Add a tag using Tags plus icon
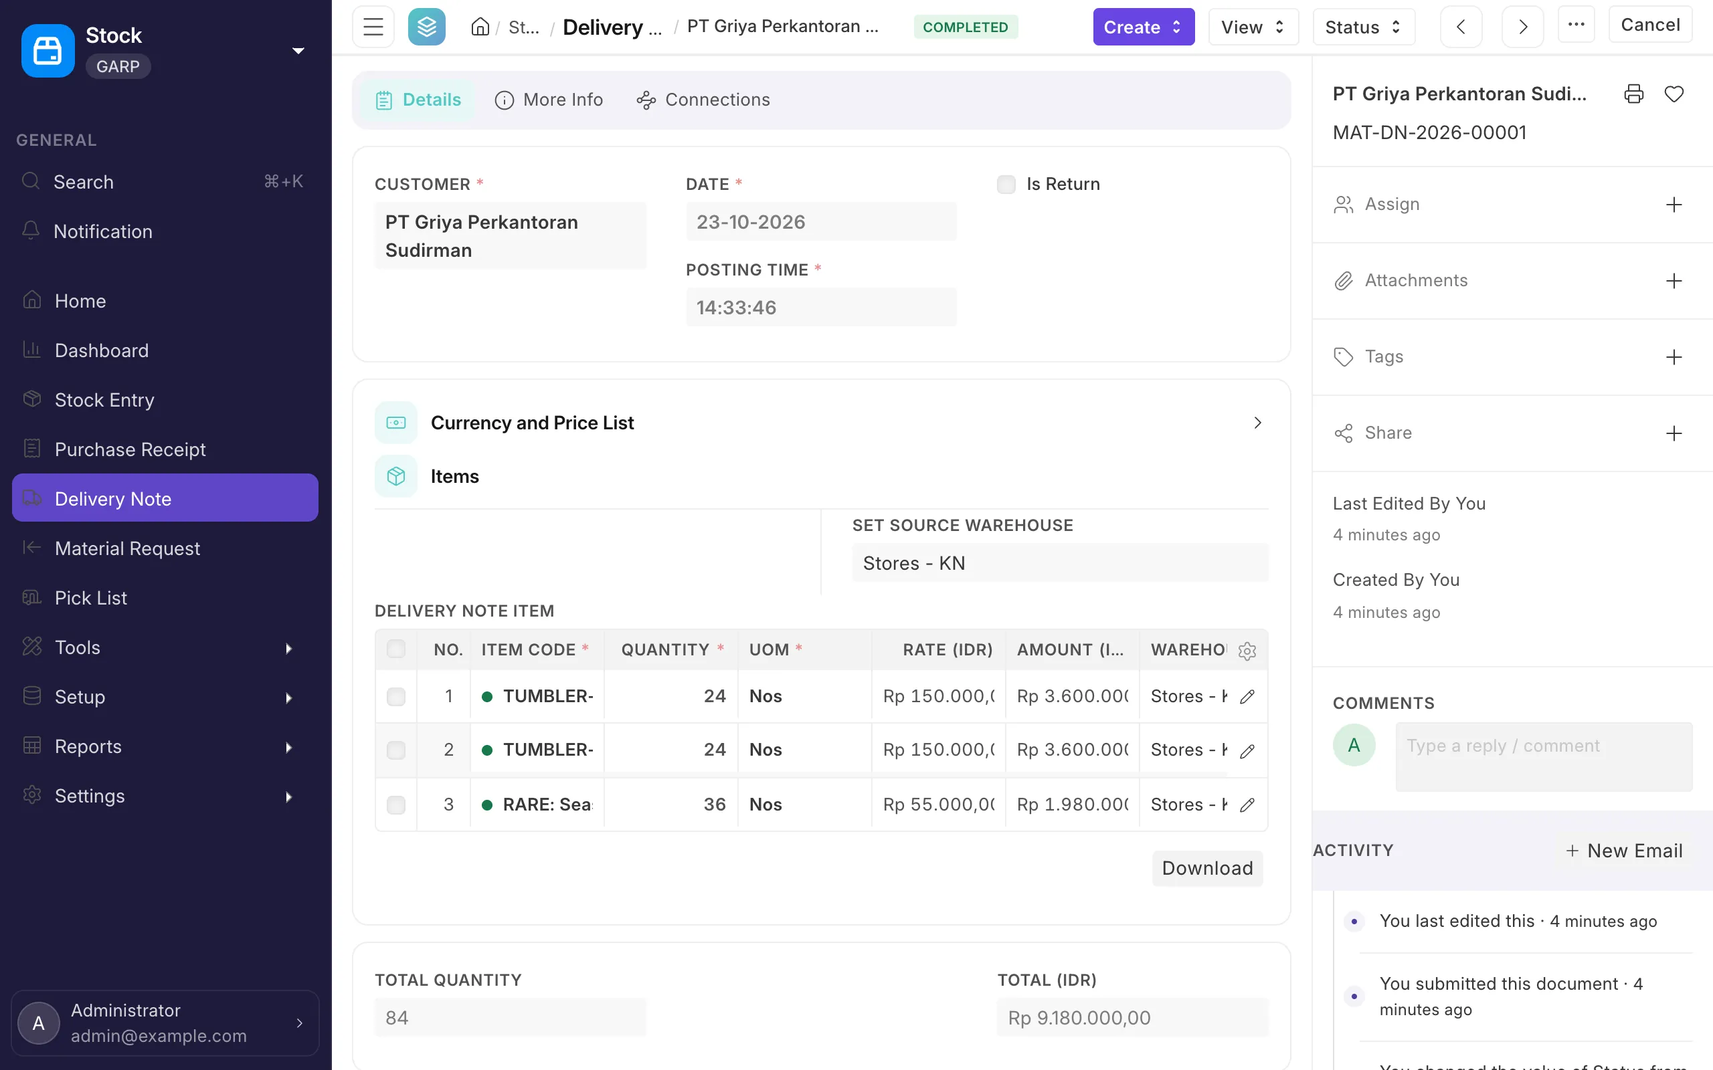This screenshot has height=1070, width=1713. coord(1674,357)
